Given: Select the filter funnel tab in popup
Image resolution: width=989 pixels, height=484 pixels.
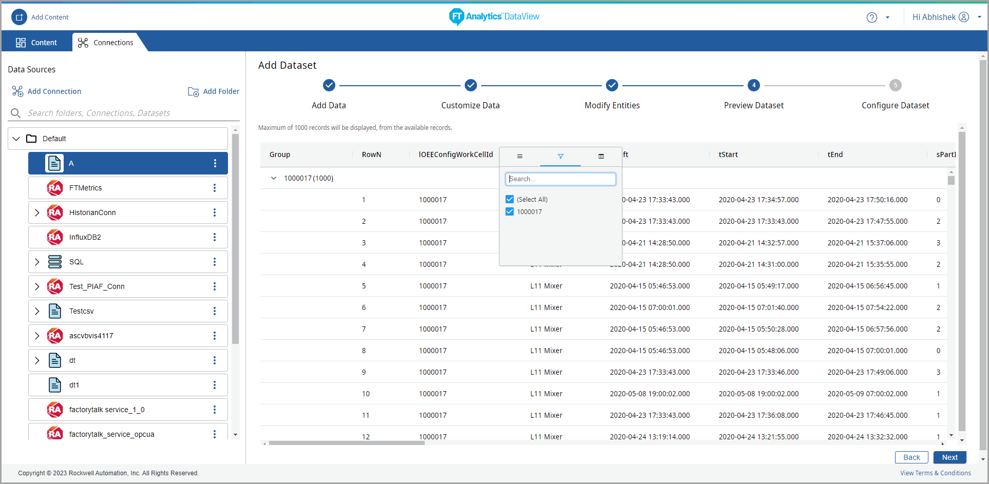Looking at the screenshot, I should point(560,156).
